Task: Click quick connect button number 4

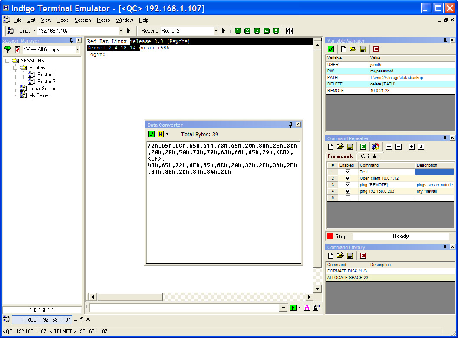Action: coord(267,31)
